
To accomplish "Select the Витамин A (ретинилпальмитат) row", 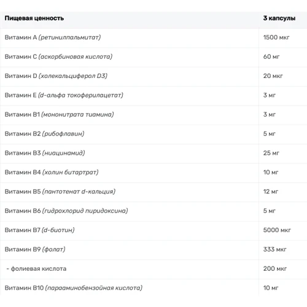I will coord(153,38).
